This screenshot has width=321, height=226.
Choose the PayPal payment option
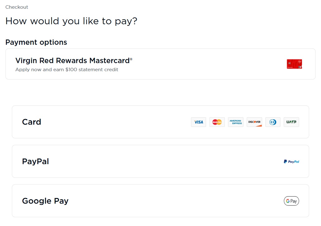point(161,161)
